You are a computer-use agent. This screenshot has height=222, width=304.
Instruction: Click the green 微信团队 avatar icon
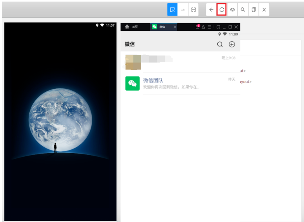pyautogui.click(x=133, y=84)
